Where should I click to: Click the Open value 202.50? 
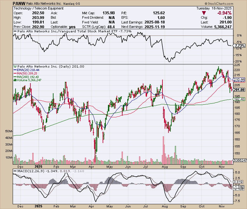[x=38, y=13]
